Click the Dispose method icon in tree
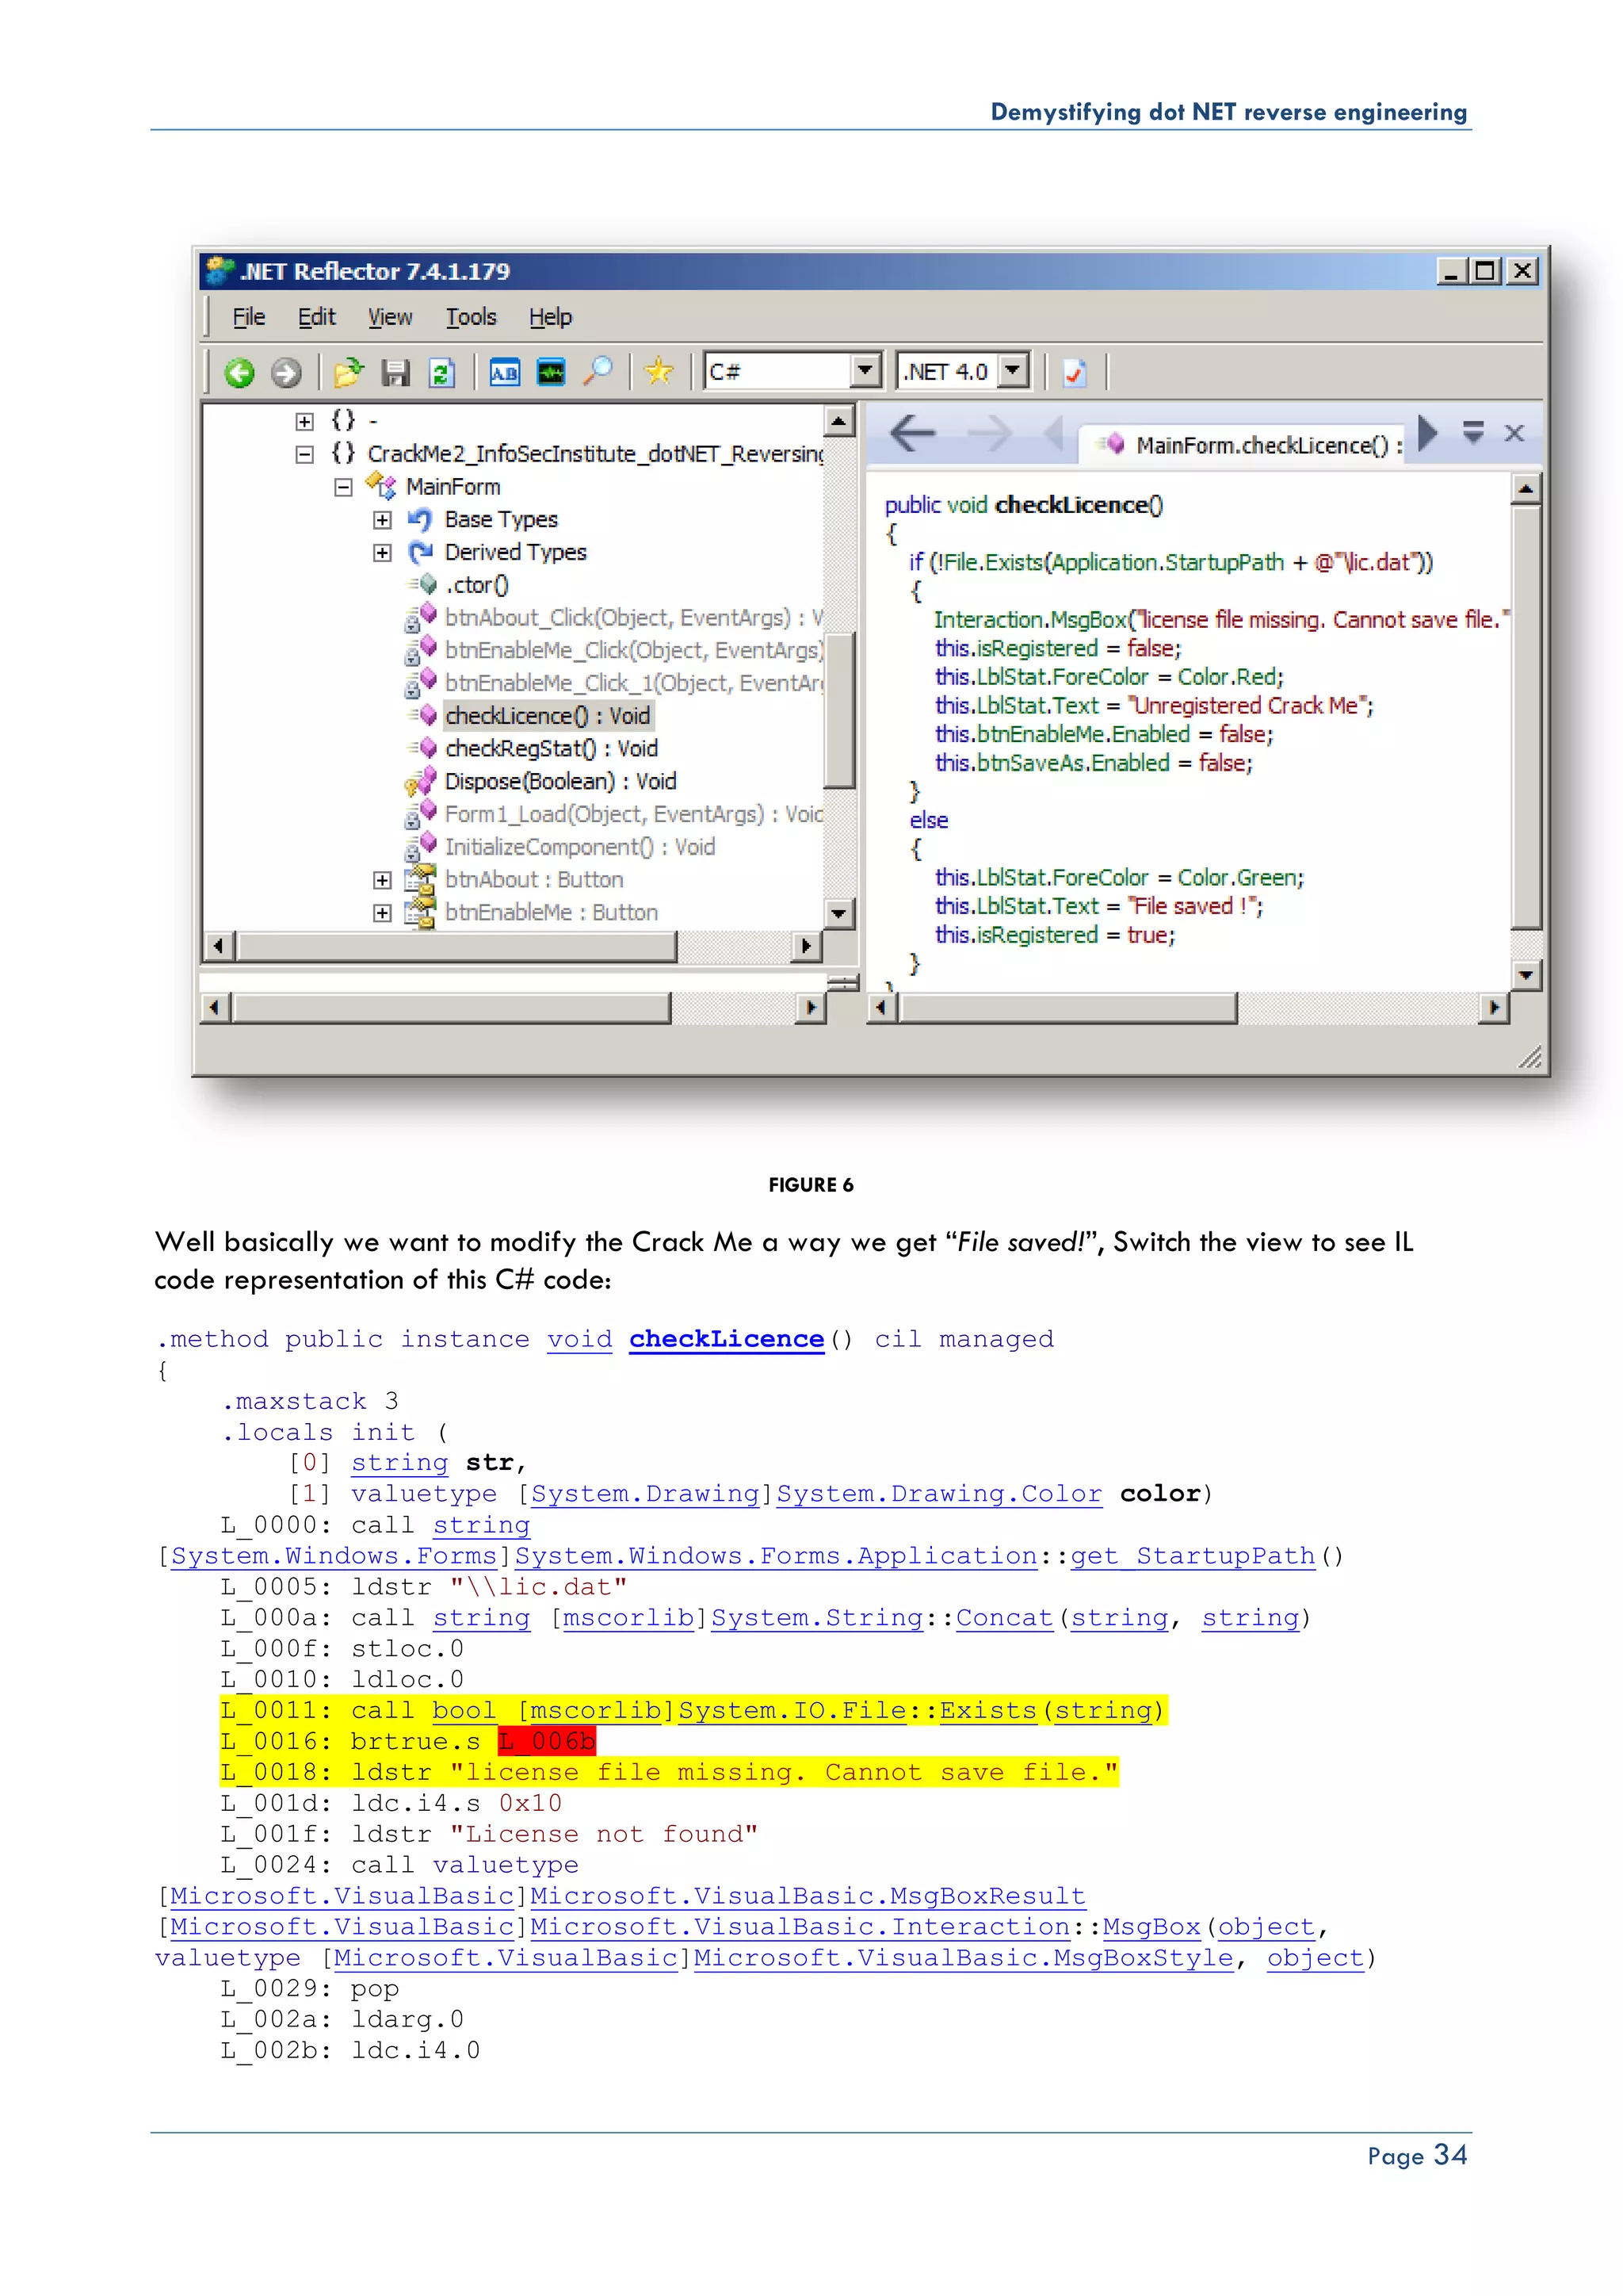Screen dimensions: 1623x2296 421,781
